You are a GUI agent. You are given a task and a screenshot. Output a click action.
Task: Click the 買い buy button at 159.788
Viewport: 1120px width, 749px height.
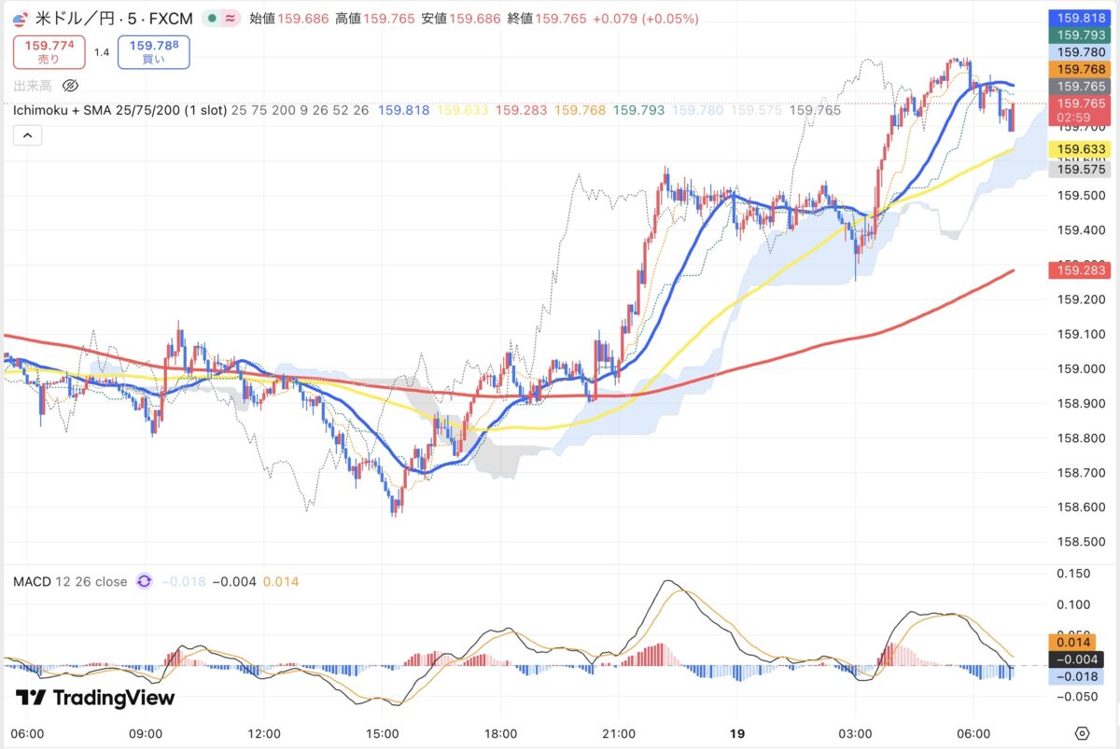coord(153,52)
